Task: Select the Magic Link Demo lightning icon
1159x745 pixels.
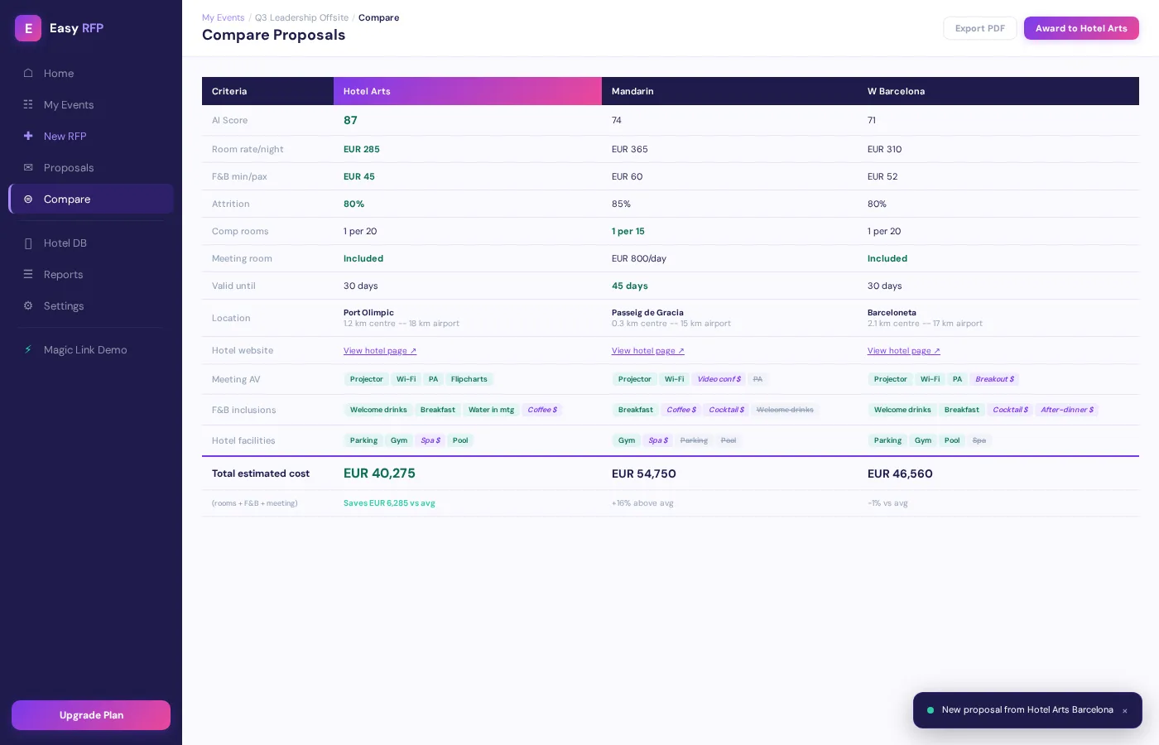Action: (x=28, y=349)
